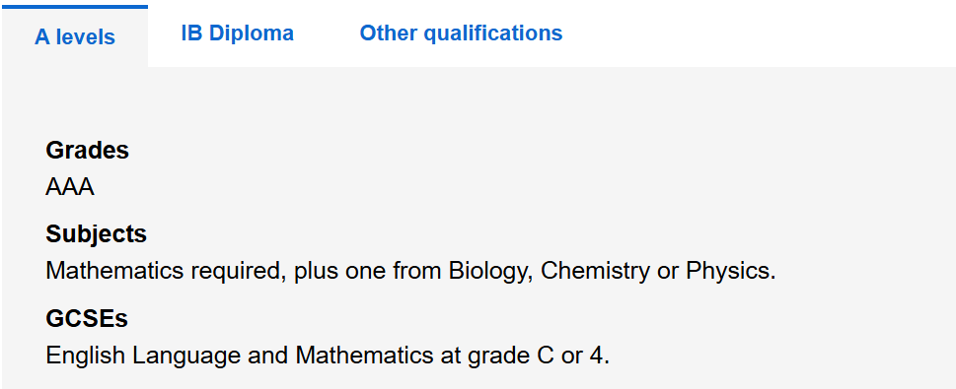956x389 pixels.
Task: Select the A levels tab
Action: pyautogui.click(x=74, y=37)
